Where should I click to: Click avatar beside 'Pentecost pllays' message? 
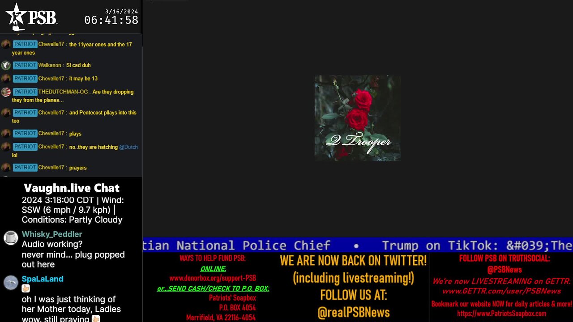tap(6, 113)
